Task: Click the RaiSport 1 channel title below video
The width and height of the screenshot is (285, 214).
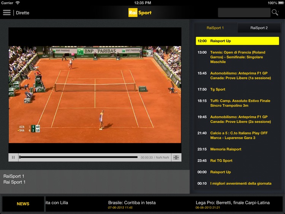Action: coord(14,176)
